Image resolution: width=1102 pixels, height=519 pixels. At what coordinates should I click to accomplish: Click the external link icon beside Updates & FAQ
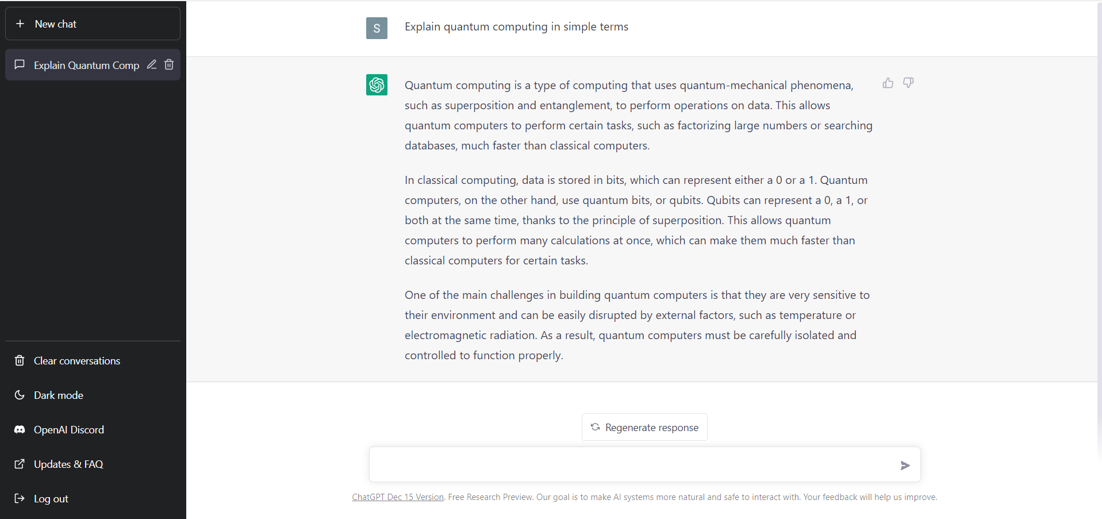coord(20,464)
